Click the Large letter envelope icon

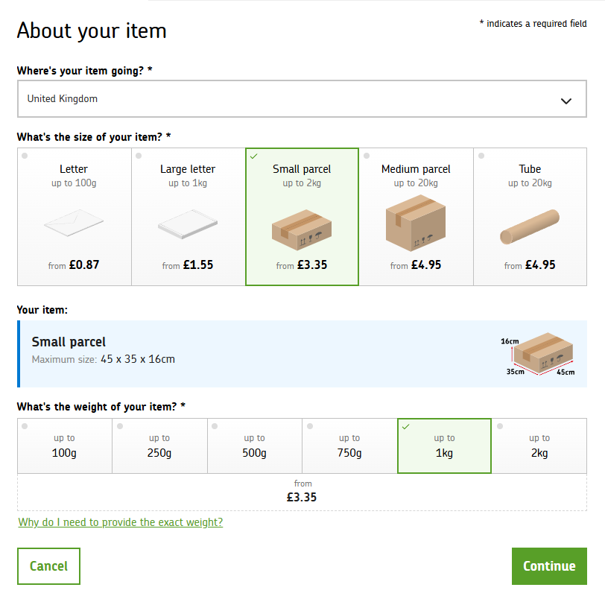click(x=188, y=224)
